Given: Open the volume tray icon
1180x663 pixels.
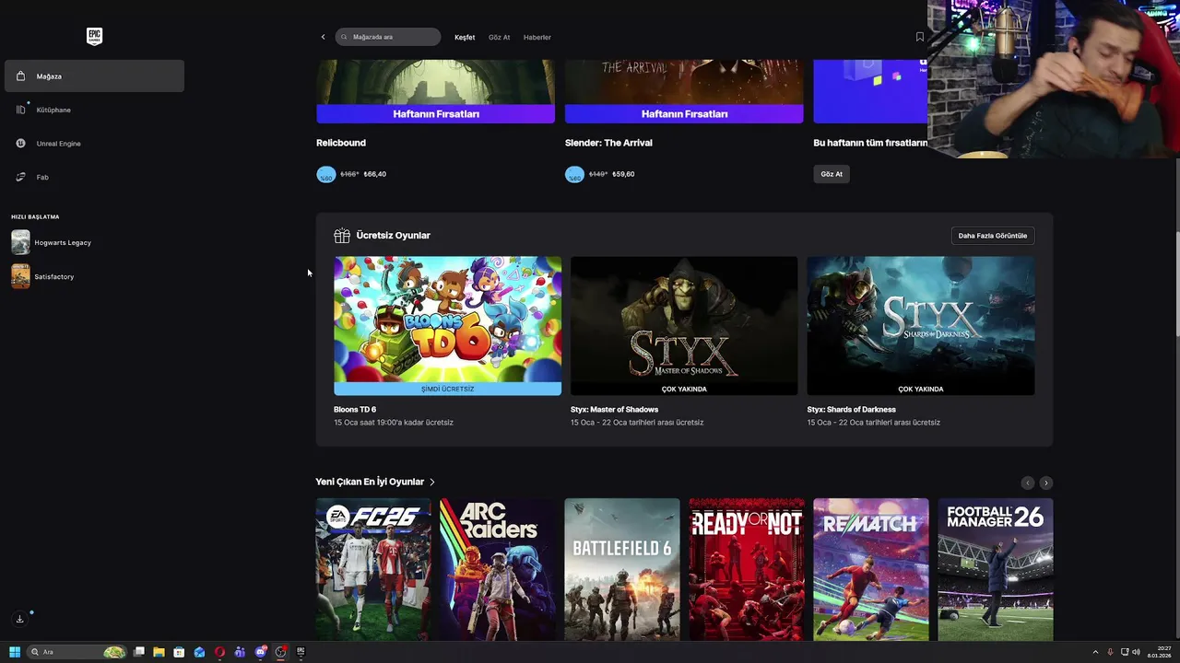Looking at the screenshot, I should pyautogui.click(x=1136, y=652).
